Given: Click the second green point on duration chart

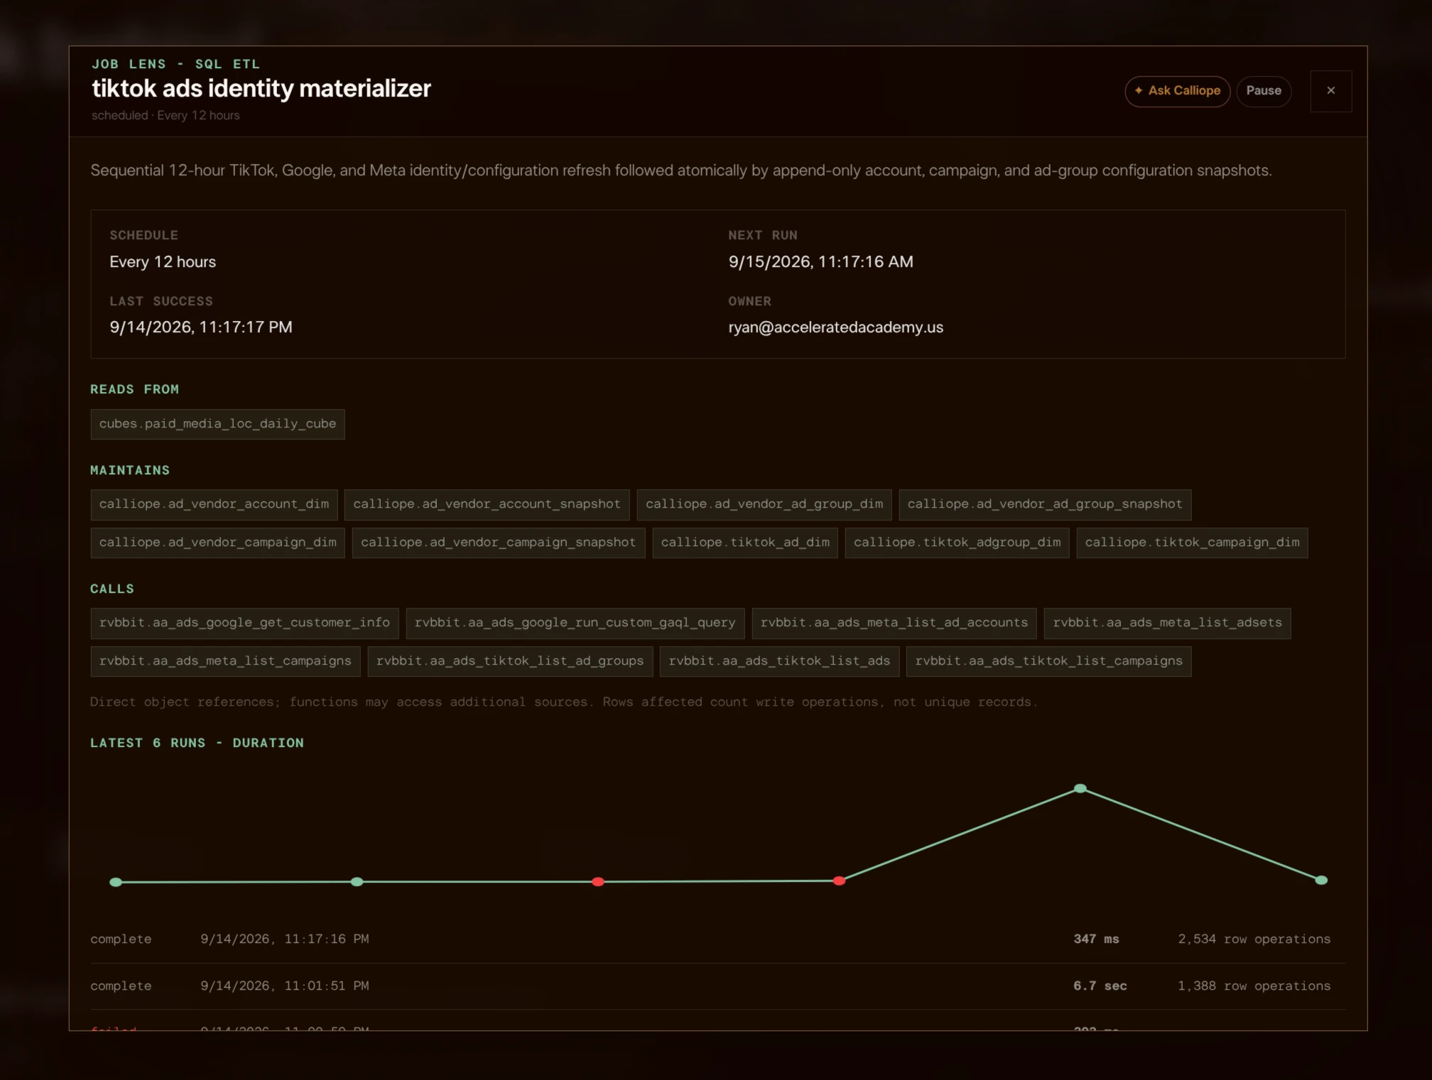Looking at the screenshot, I should tap(357, 882).
